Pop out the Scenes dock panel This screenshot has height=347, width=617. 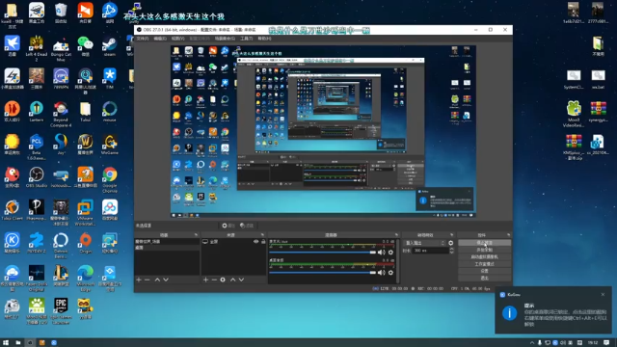tap(196, 235)
